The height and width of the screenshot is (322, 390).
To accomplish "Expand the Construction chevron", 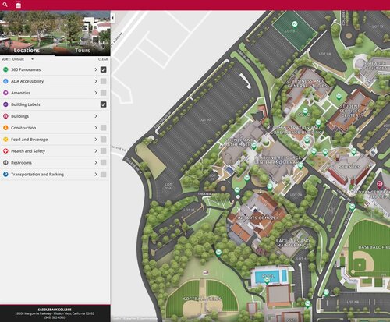I will pyautogui.click(x=96, y=128).
